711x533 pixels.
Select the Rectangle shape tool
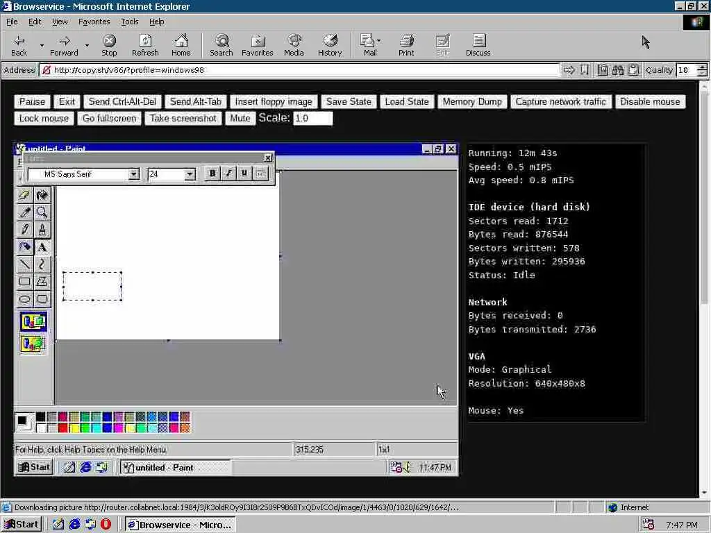(x=25, y=282)
